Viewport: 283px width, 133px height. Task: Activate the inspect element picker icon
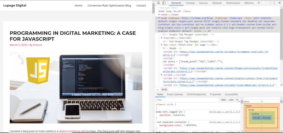click(x=158, y=3)
